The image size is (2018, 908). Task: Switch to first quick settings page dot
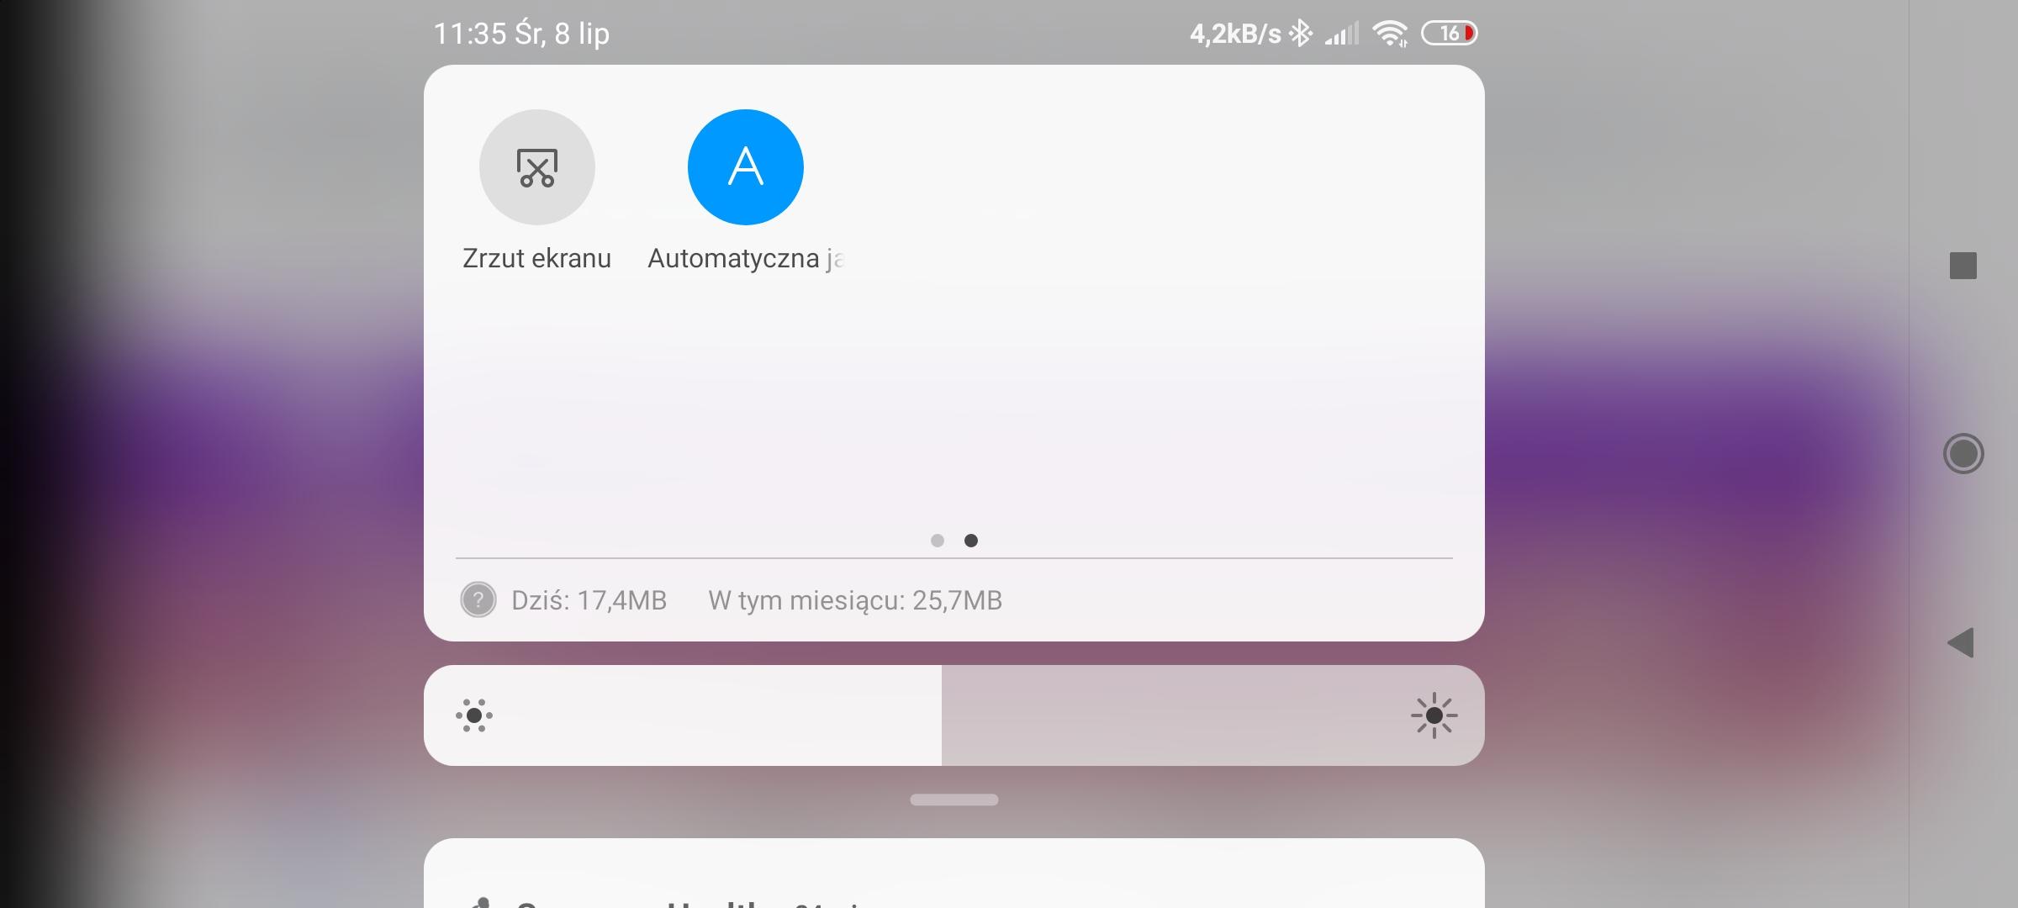coord(938,541)
